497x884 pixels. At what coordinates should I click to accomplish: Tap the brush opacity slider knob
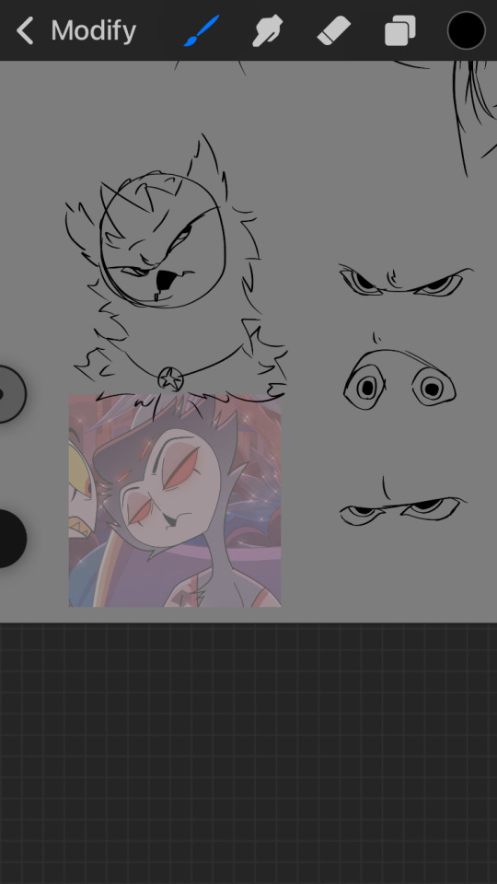tap(8, 539)
